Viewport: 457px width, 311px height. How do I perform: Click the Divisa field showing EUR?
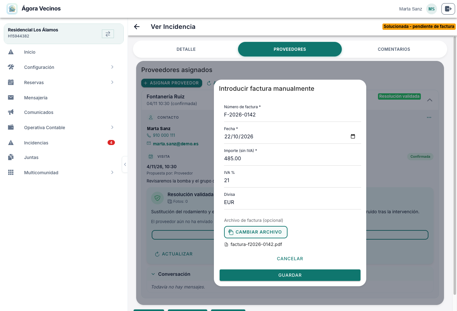coord(293,202)
